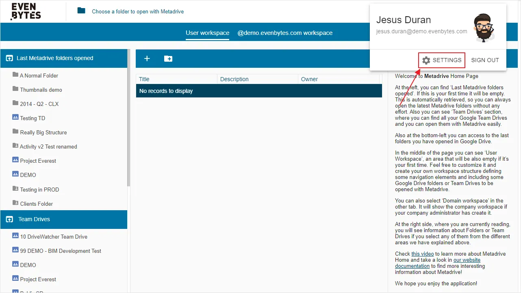Screen dimensions: 521x293
Task: Click icon of 99 DEMO - BIM Development Test
Action: pos(15,250)
